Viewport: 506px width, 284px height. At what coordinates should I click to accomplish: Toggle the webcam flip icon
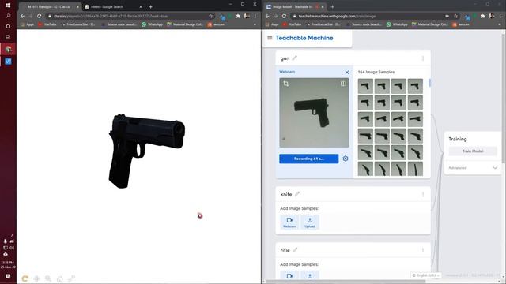[342, 84]
